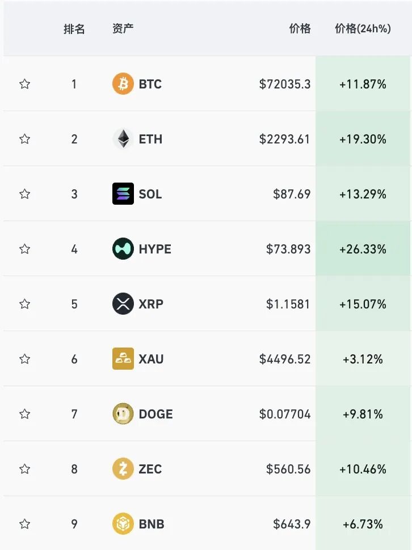Sort by 价格(24h%) column header
Image resolution: width=412 pixels, height=550 pixels.
point(363,28)
